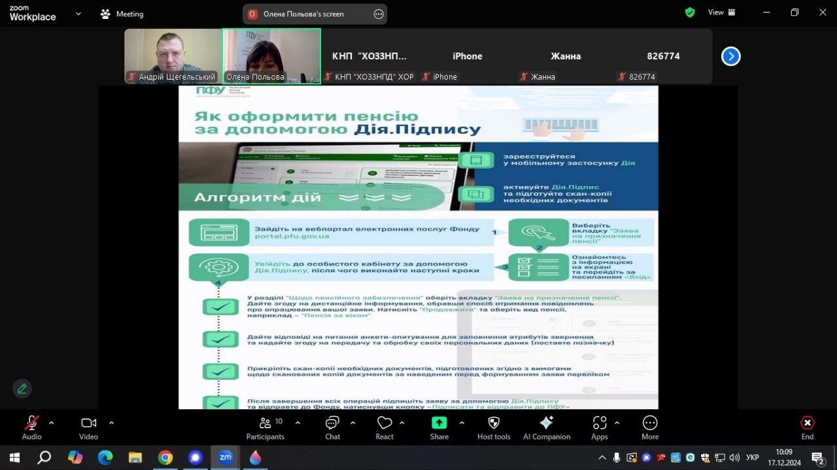Image resolution: width=837 pixels, height=470 pixels.
Task: Show next participants with blue arrow
Action: (730, 56)
